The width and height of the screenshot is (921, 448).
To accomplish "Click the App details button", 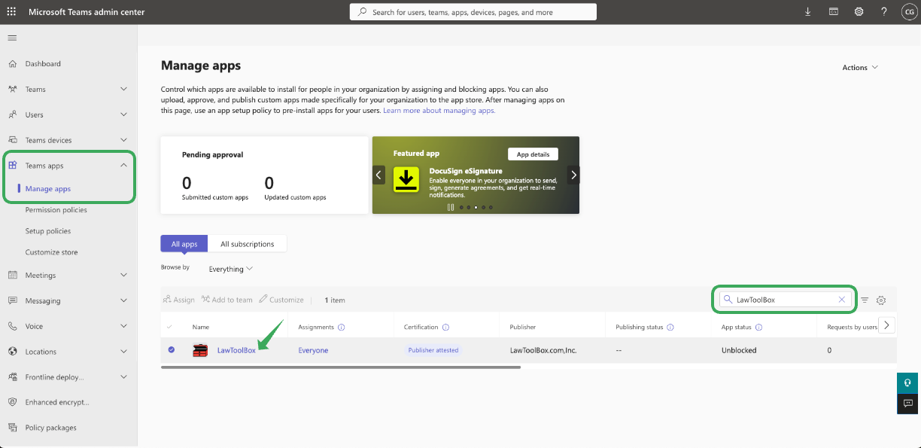I will tap(533, 154).
